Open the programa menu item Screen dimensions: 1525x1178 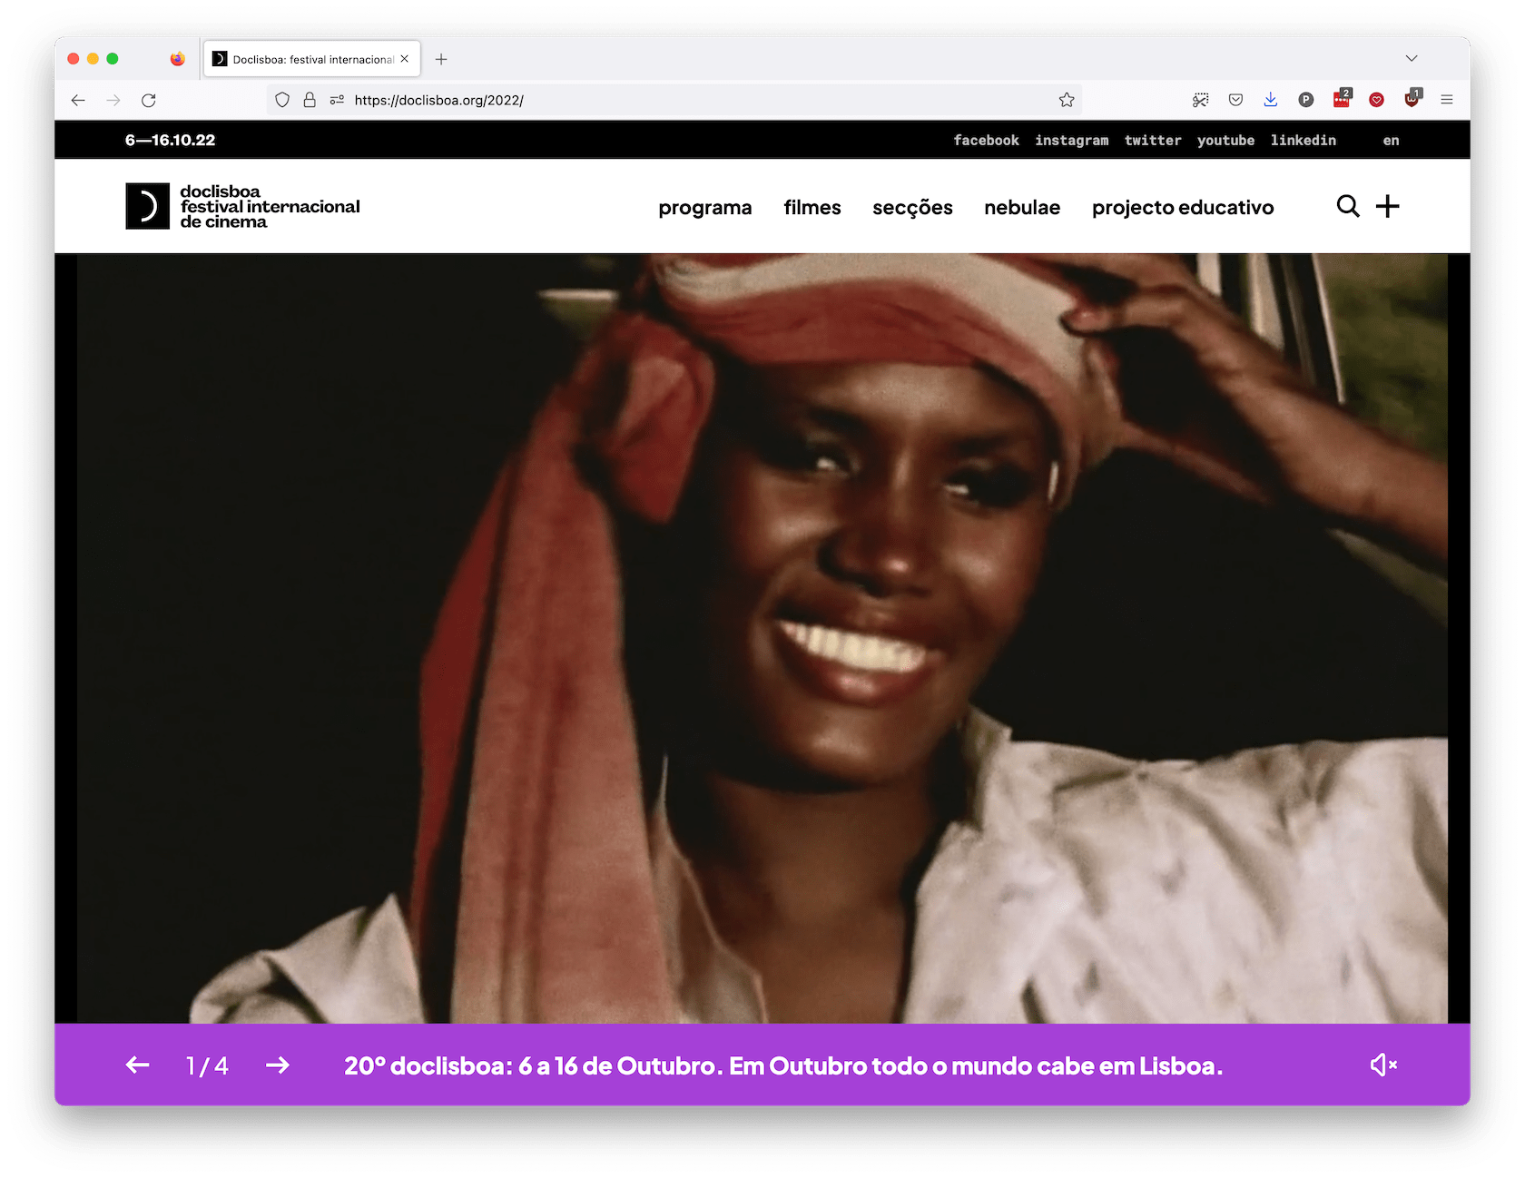tap(704, 208)
